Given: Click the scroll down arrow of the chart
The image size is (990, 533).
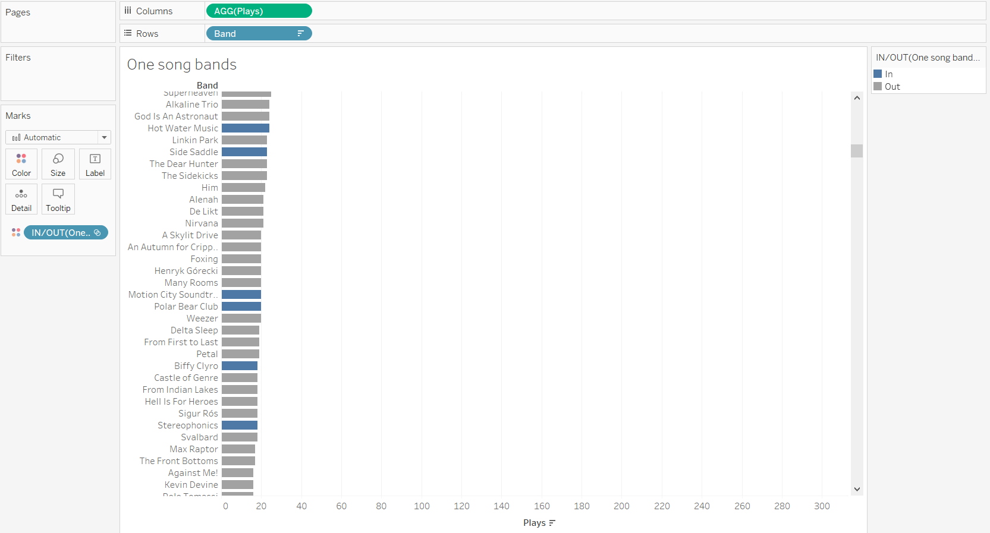Looking at the screenshot, I should (x=857, y=489).
